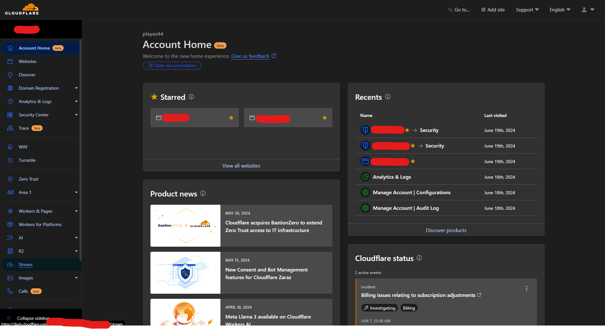The height and width of the screenshot is (329, 605).
Task: Click the Give us feedback link
Action: 250,56
